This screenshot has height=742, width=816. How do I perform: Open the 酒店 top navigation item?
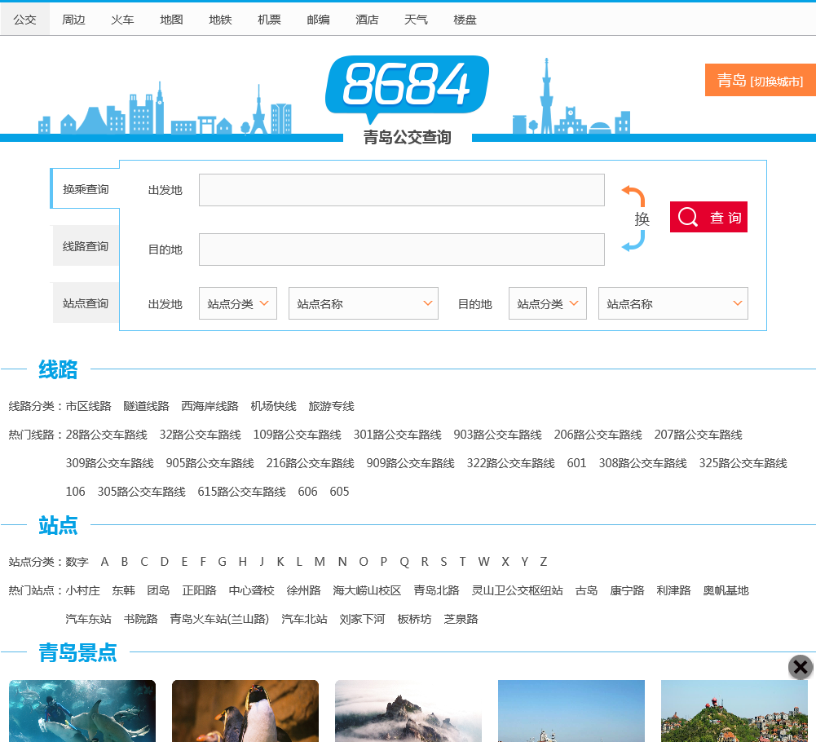coord(367,20)
